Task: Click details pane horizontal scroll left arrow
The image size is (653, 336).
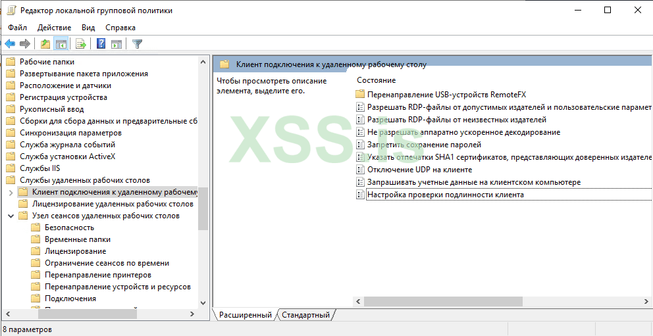Action: (x=359, y=301)
